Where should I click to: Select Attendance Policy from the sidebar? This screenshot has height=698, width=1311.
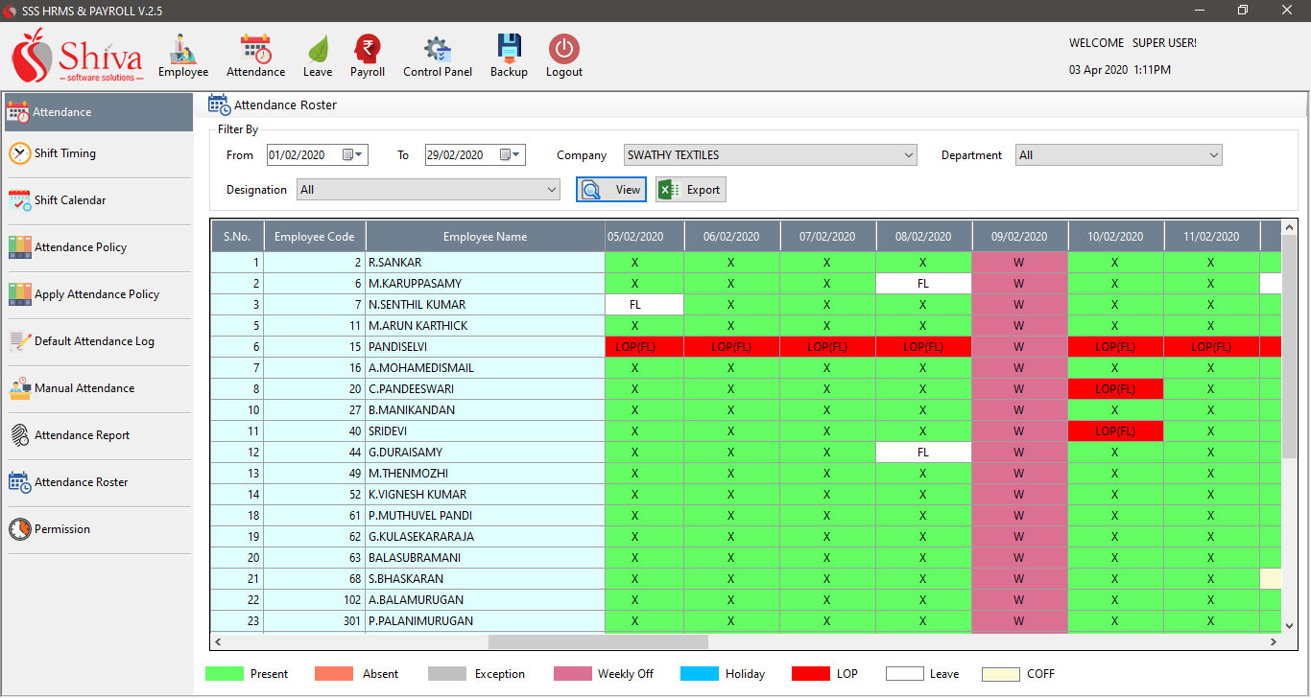81,247
